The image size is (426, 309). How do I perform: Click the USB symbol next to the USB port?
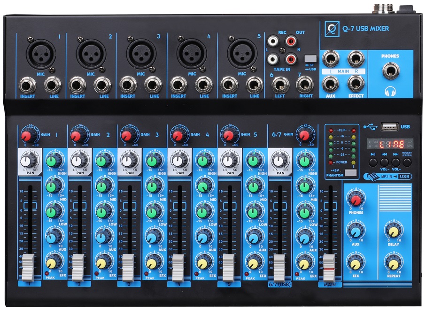(371, 127)
